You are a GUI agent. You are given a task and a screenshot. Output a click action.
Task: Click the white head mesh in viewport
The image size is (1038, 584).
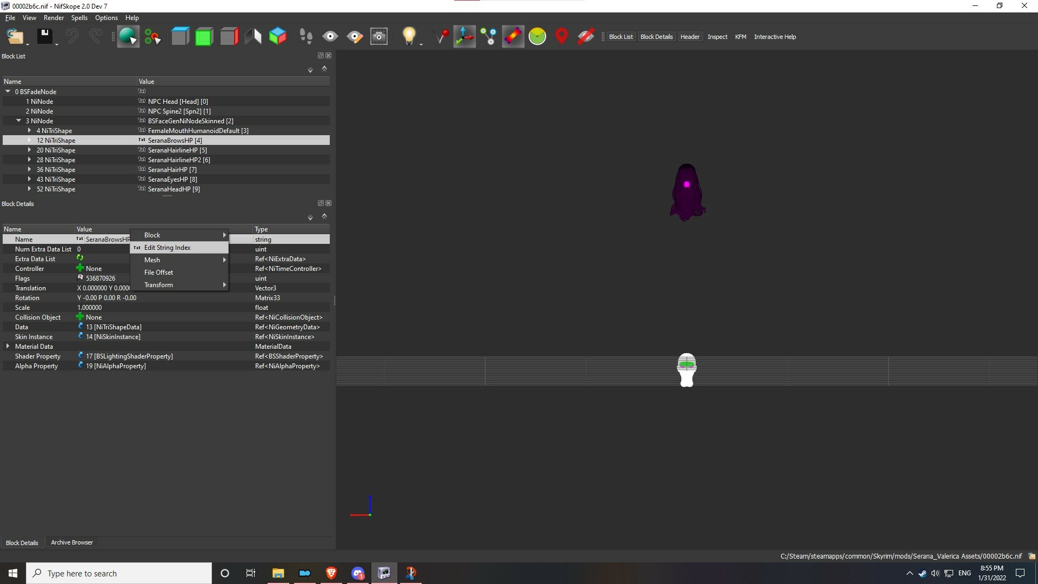[687, 370]
